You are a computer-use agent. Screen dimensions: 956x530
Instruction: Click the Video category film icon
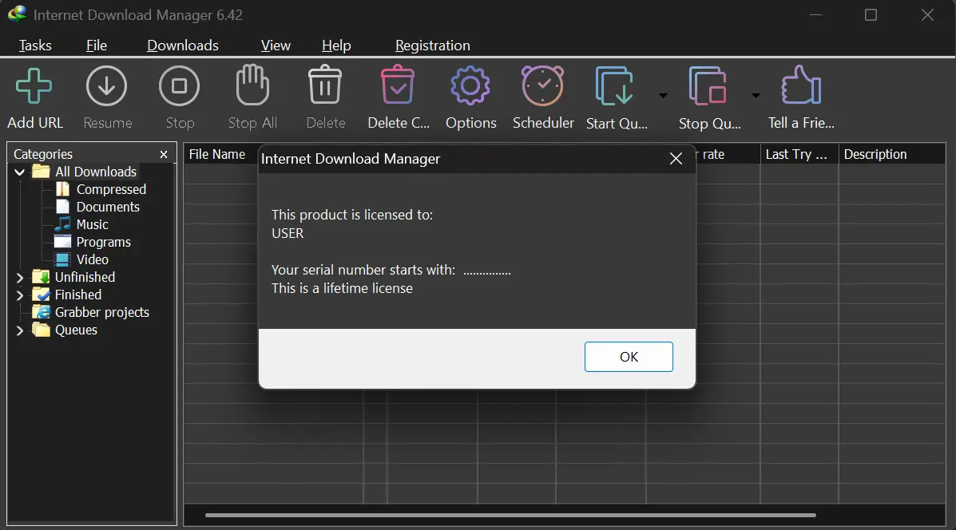[x=63, y=259]
